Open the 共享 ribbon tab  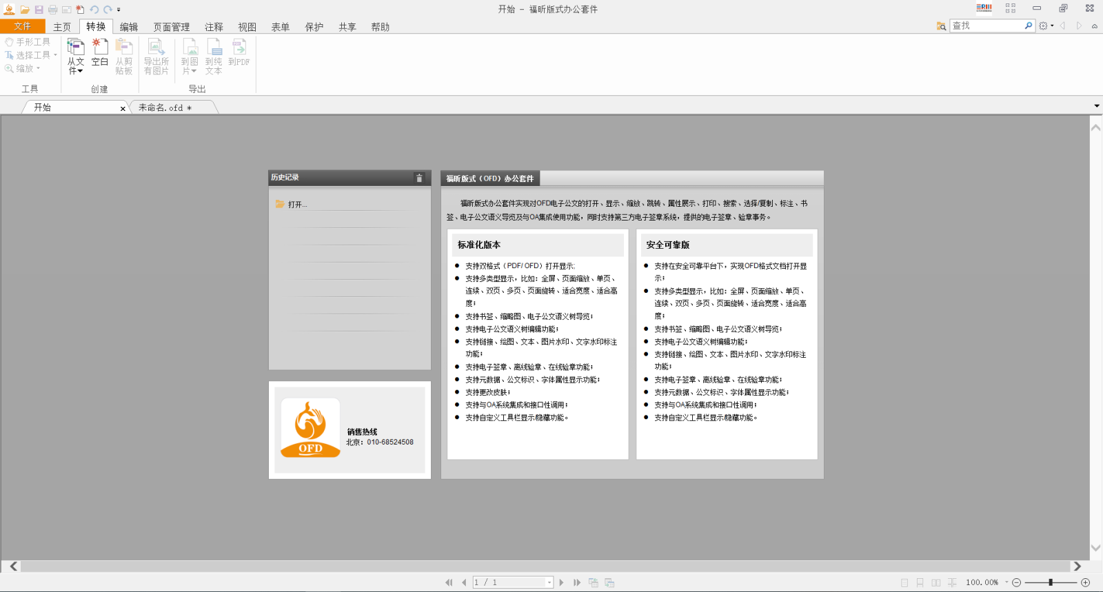pyautogui.click(x=347, y=27)
